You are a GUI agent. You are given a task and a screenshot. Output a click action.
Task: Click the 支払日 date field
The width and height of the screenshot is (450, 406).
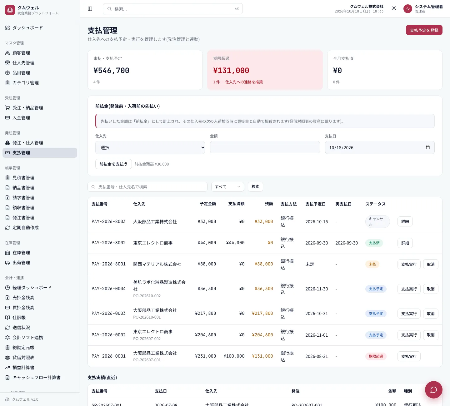point(380,147)
